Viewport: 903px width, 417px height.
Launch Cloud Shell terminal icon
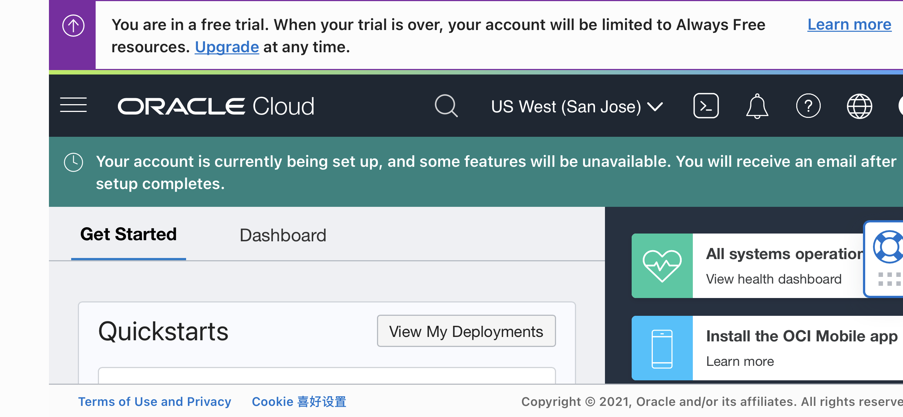tap(706, 106)
